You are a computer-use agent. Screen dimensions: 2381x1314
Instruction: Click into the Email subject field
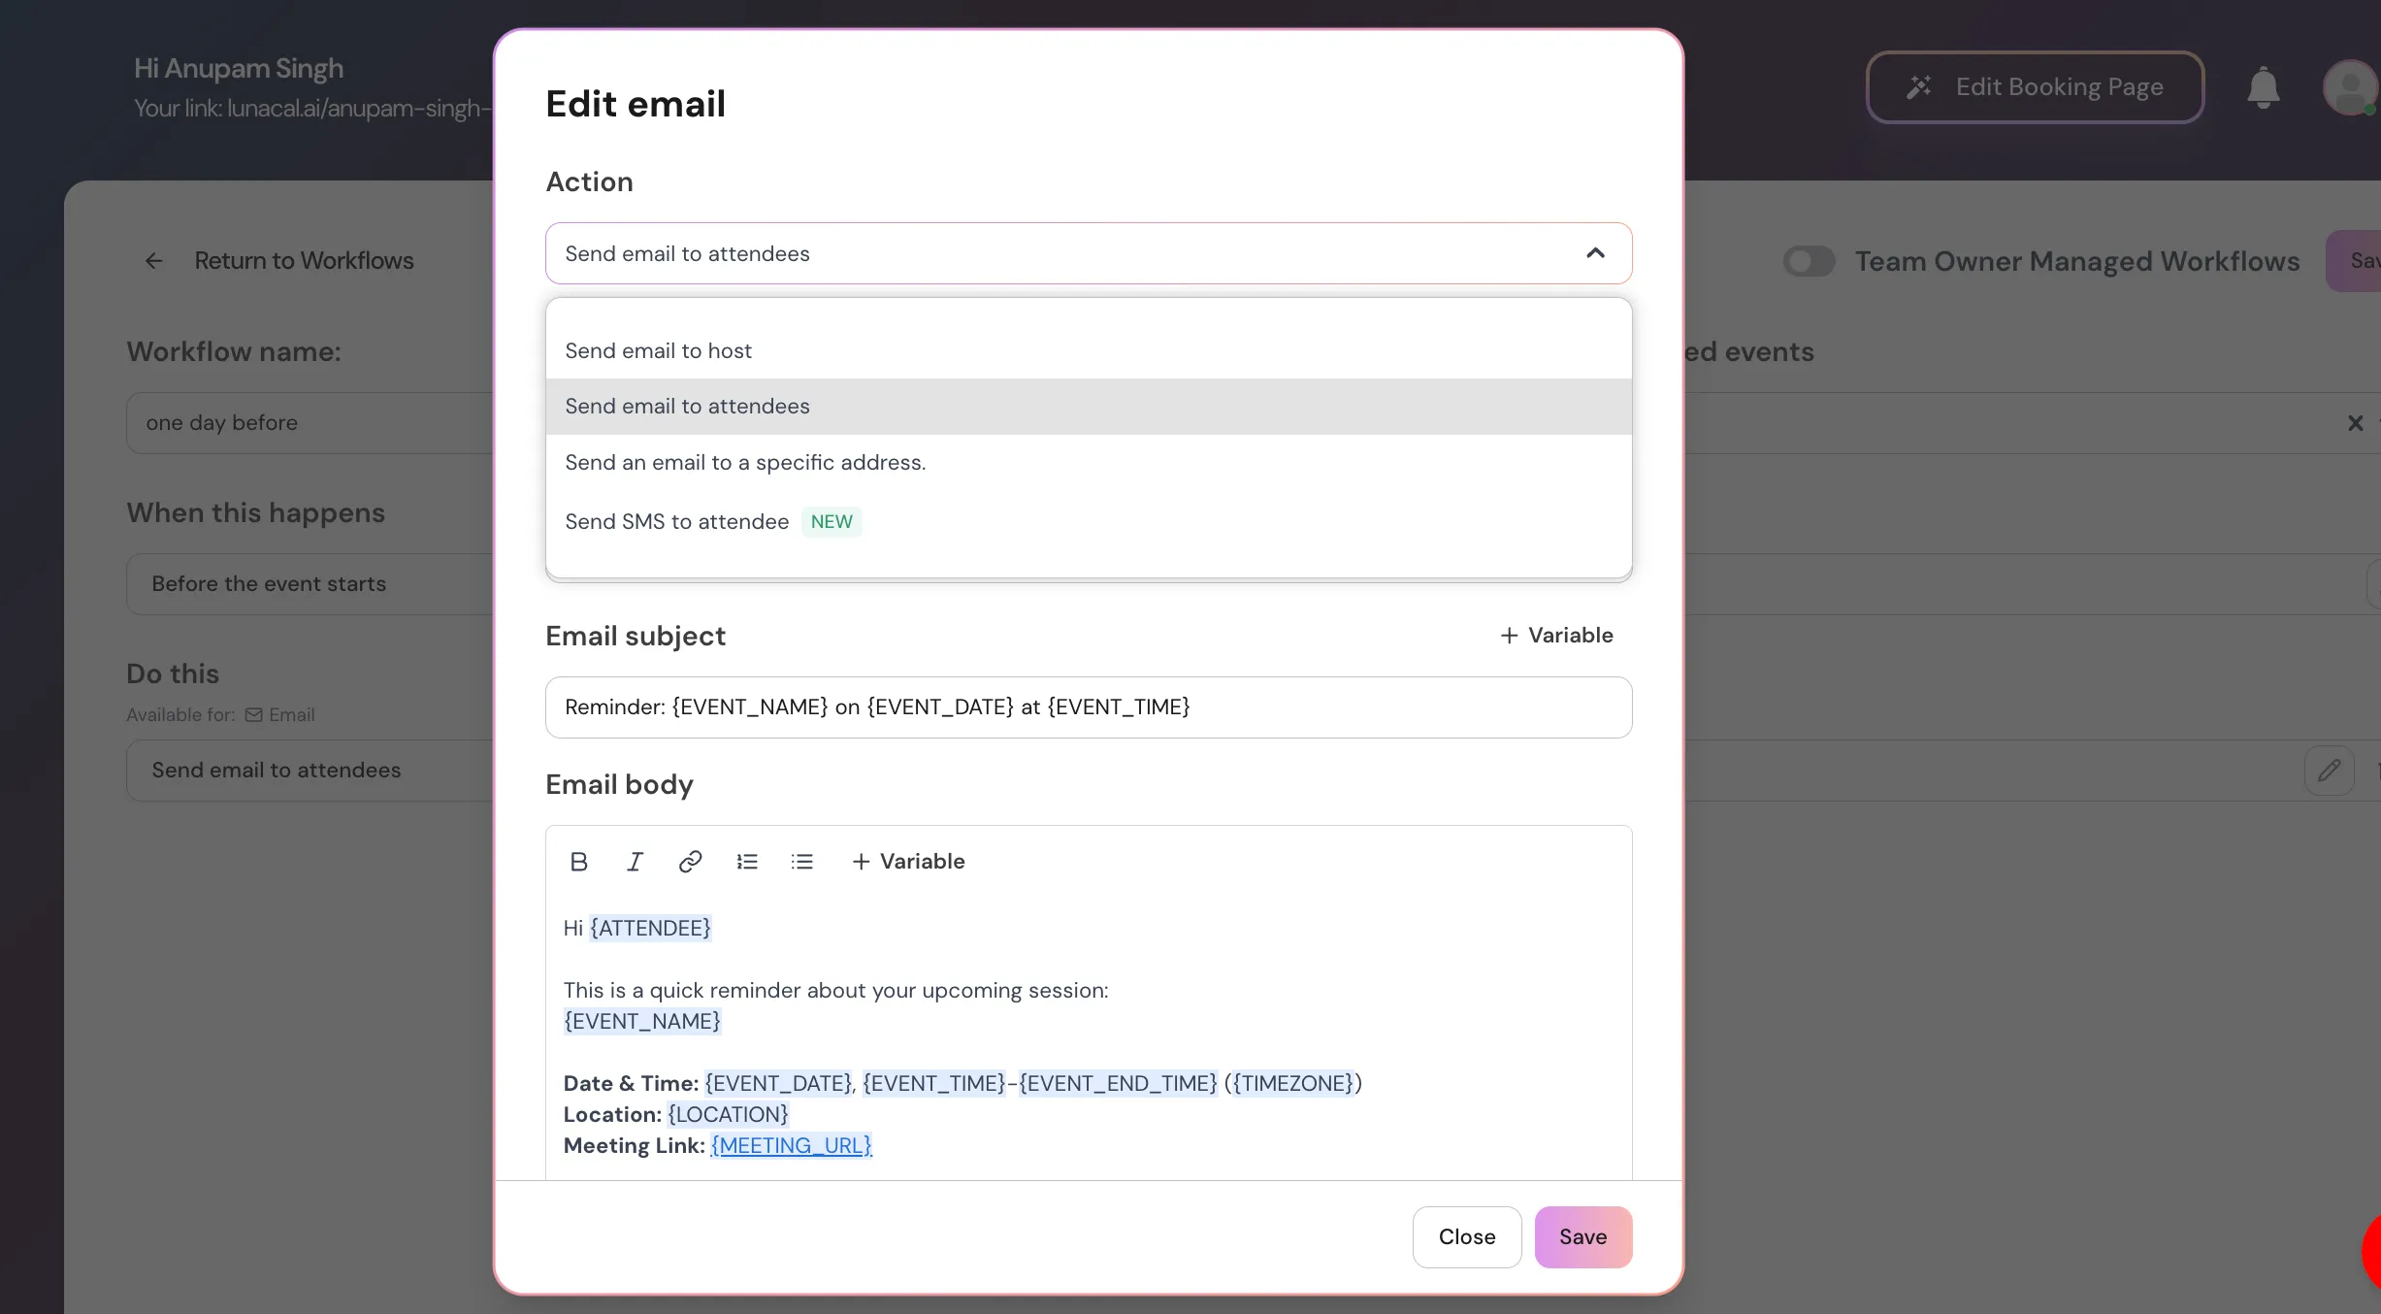tap(1087, 707)
